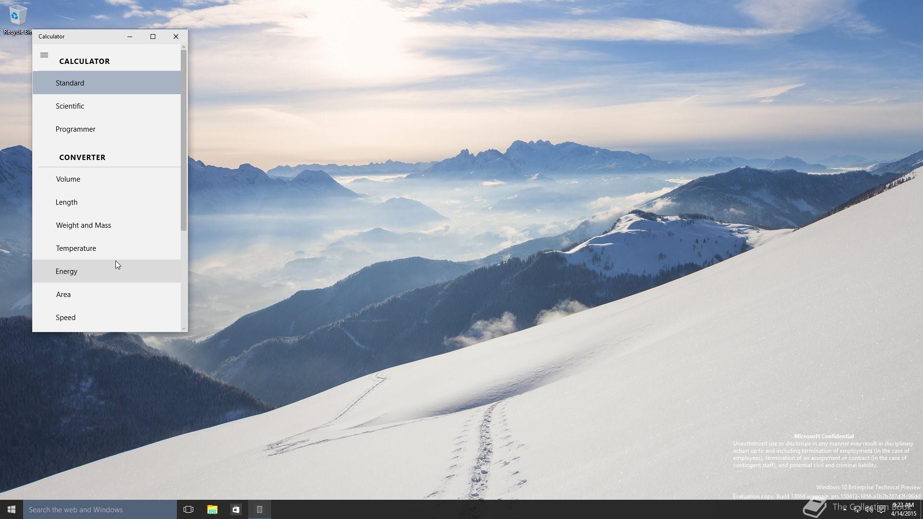The image size is (923, 519).
Task: Close the Calculator window
Action: click(x=176, y=37)
